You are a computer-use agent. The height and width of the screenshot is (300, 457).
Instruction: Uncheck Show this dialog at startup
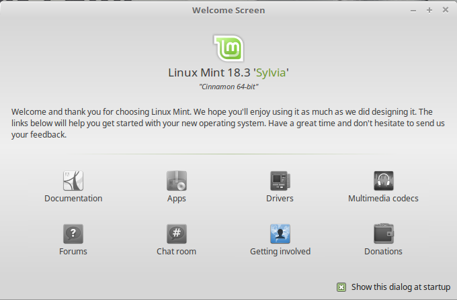pos(341,287)
